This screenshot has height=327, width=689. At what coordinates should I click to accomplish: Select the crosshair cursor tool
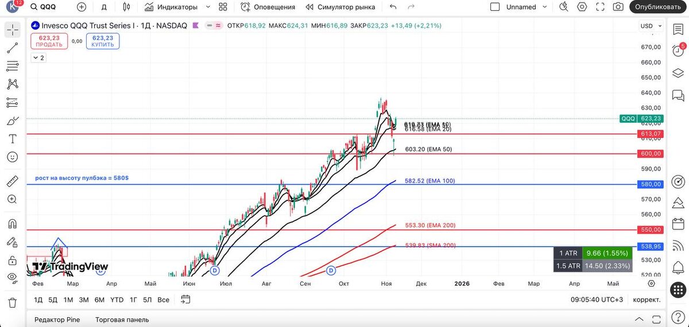pyautogui.click(x=12, y=30)
